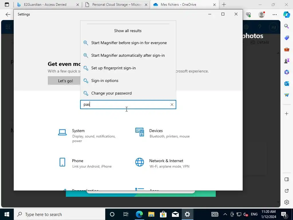Open network status tray icon

point(239,214)
